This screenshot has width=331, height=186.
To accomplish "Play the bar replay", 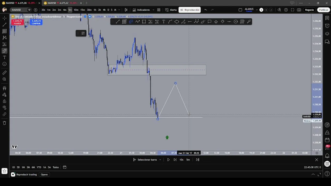I will pos(168,160).
